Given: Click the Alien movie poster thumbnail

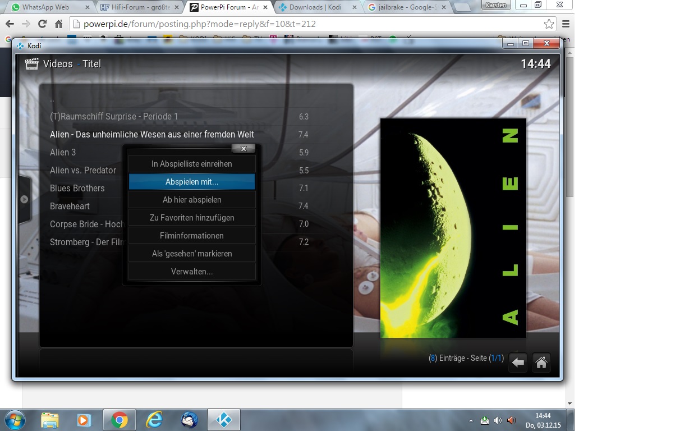Looking at the screenshot, I should [453, 228].
